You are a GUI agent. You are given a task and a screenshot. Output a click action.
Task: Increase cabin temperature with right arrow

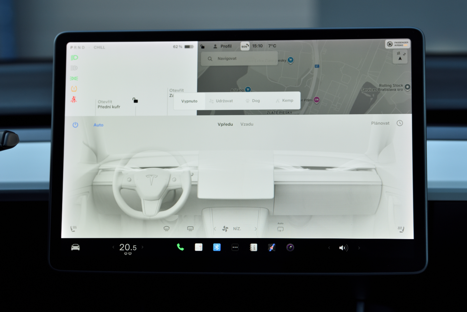[143, 247]
